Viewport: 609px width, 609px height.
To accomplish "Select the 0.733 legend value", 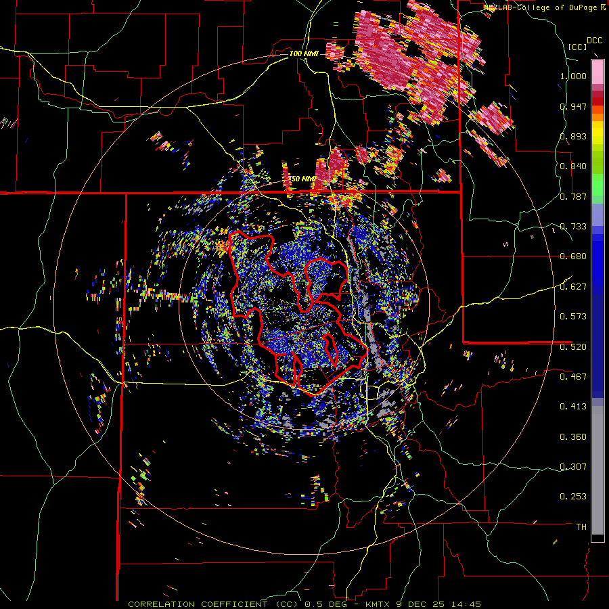I will [x=573, y=227].
